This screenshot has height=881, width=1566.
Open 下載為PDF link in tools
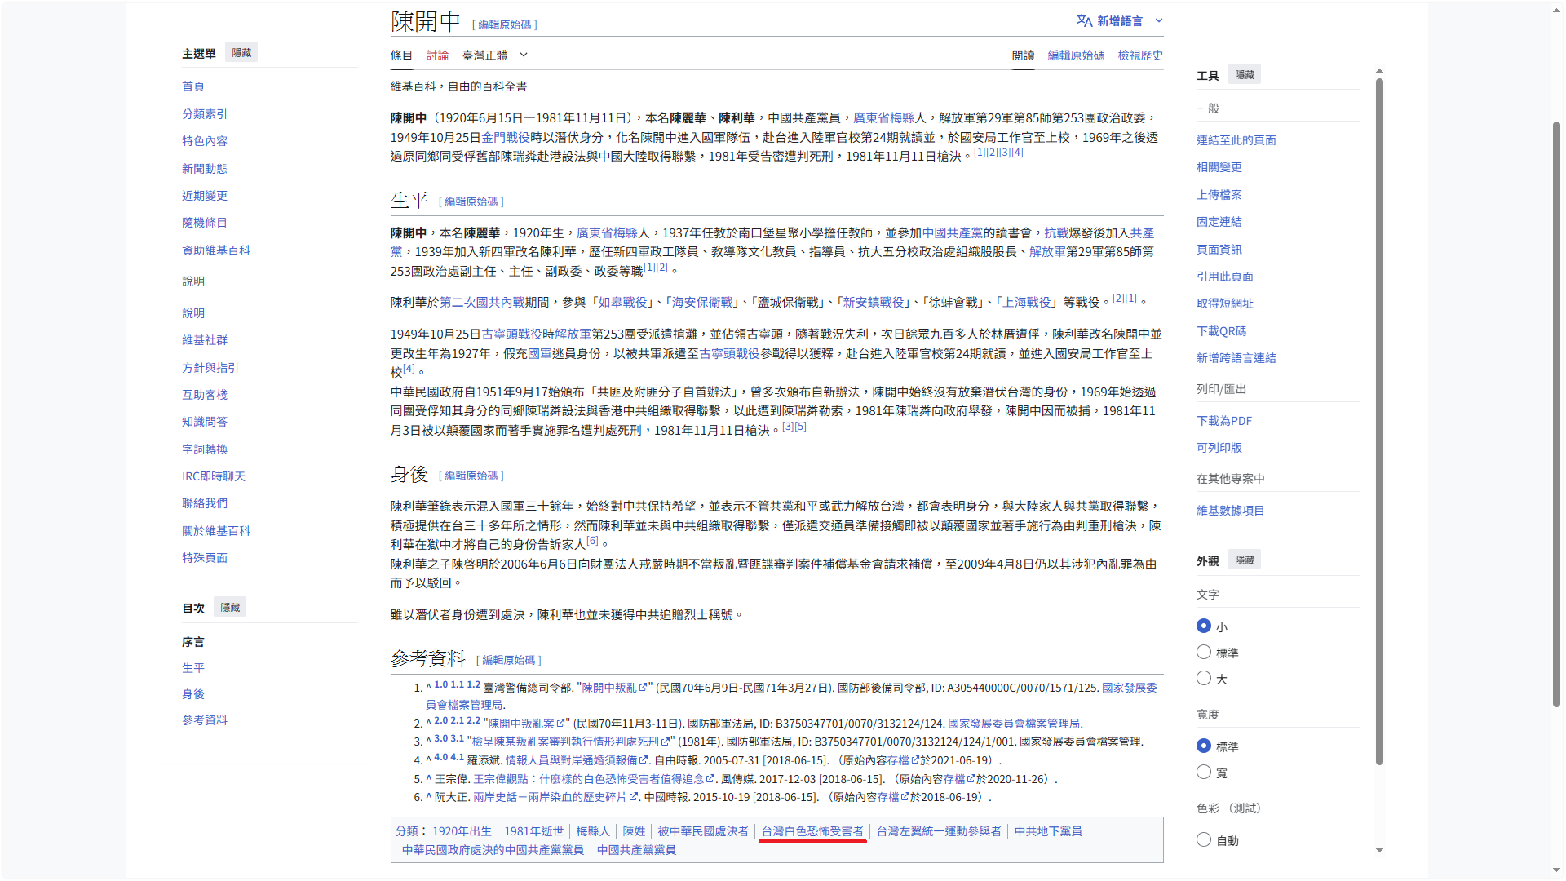point(1223,421)
